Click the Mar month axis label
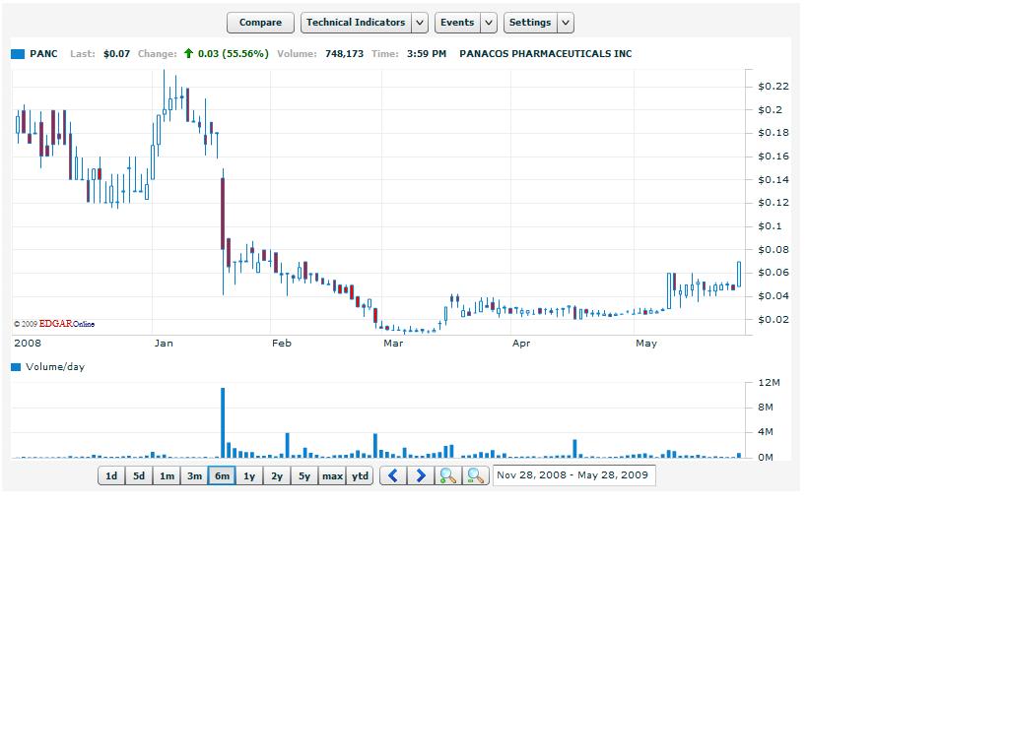1009x756 pixels. coord(393,344)
